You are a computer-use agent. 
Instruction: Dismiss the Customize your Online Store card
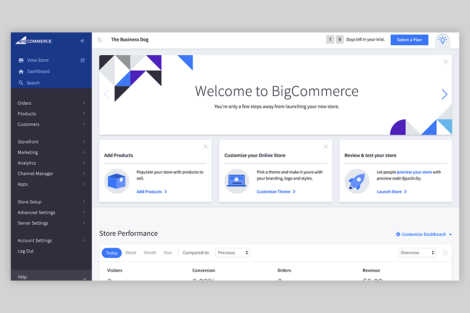326,146
